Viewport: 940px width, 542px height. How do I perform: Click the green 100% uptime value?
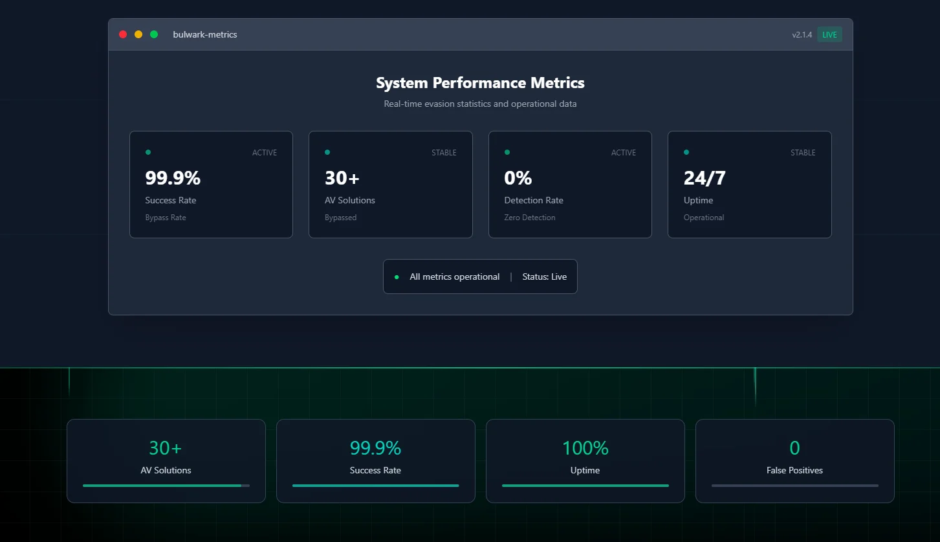(x=585, y=448)
